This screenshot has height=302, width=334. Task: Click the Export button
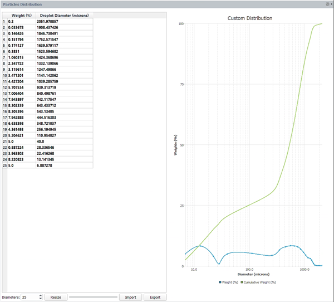point(155,298)
